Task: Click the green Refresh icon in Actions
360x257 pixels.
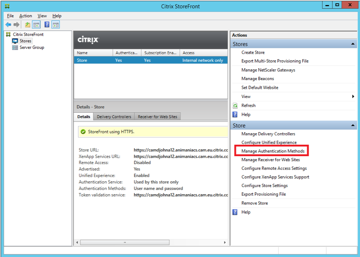Action: coord(235,105)
